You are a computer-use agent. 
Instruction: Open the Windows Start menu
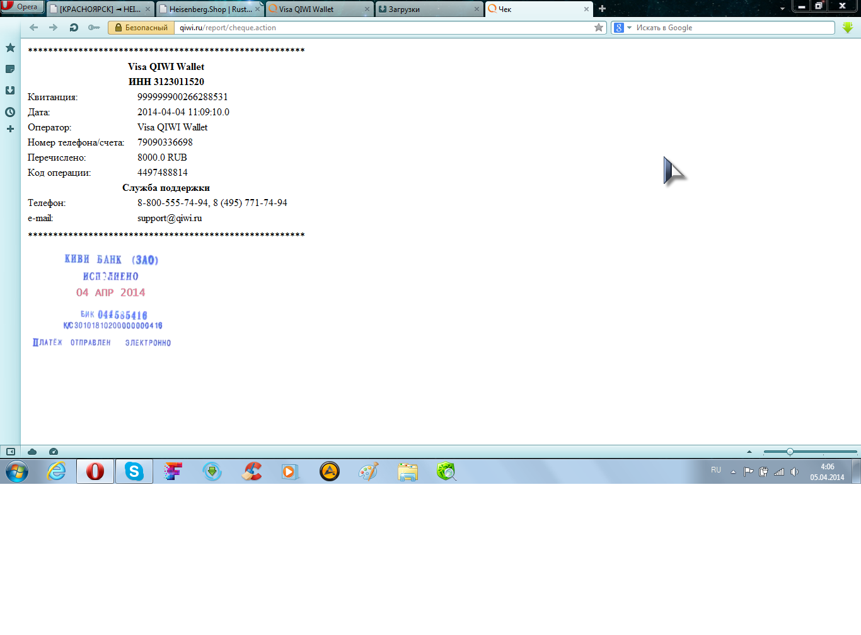tap(17, 471)
